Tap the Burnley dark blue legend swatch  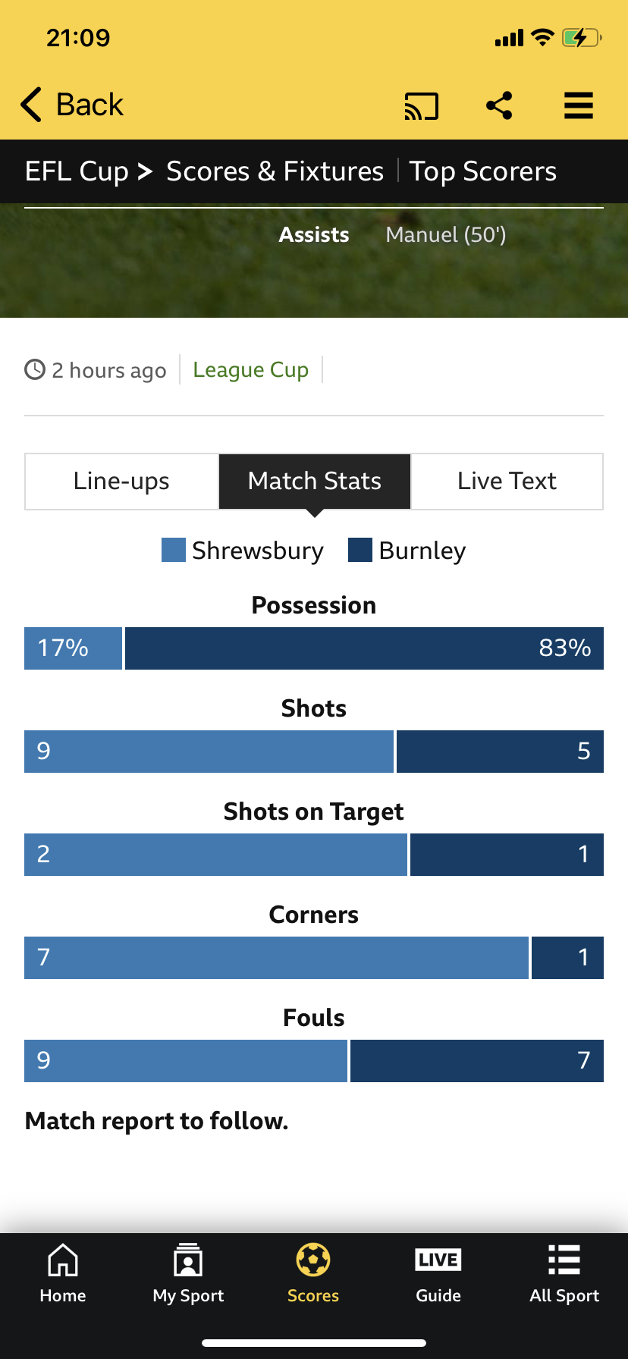[360, 550]
